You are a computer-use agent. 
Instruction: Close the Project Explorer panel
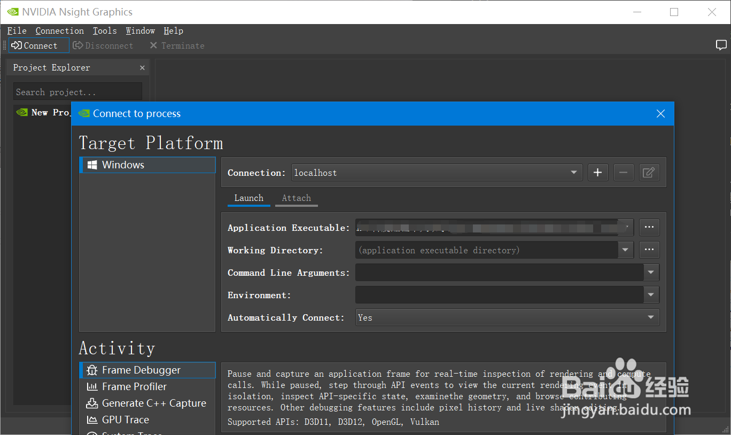click(142, 68)
